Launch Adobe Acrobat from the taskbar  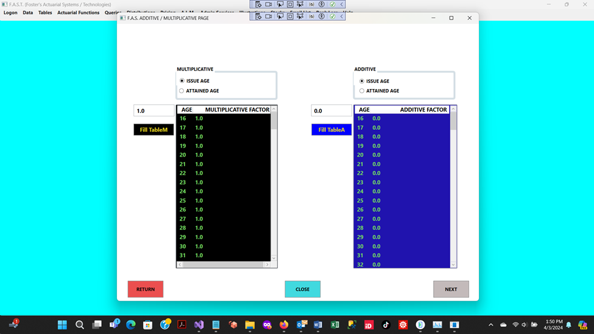(182, 325)
